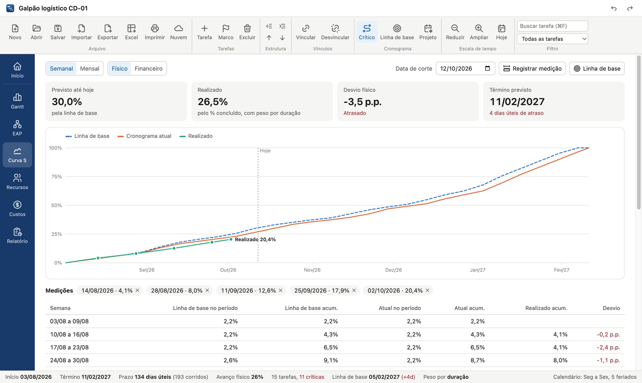The height and width of the screenshot is (383, 642).
Task: Click the indent structure icon
Action: click(282, 26)
